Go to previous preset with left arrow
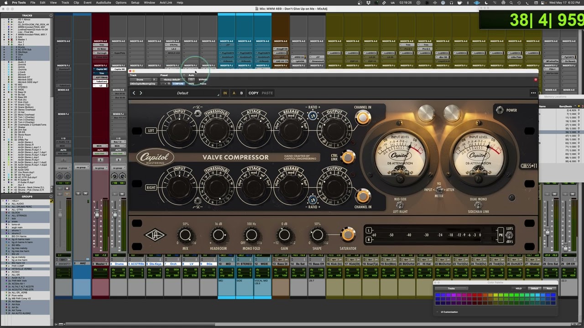The height and width of the screenshot is (328, 584). click(134, 93)
